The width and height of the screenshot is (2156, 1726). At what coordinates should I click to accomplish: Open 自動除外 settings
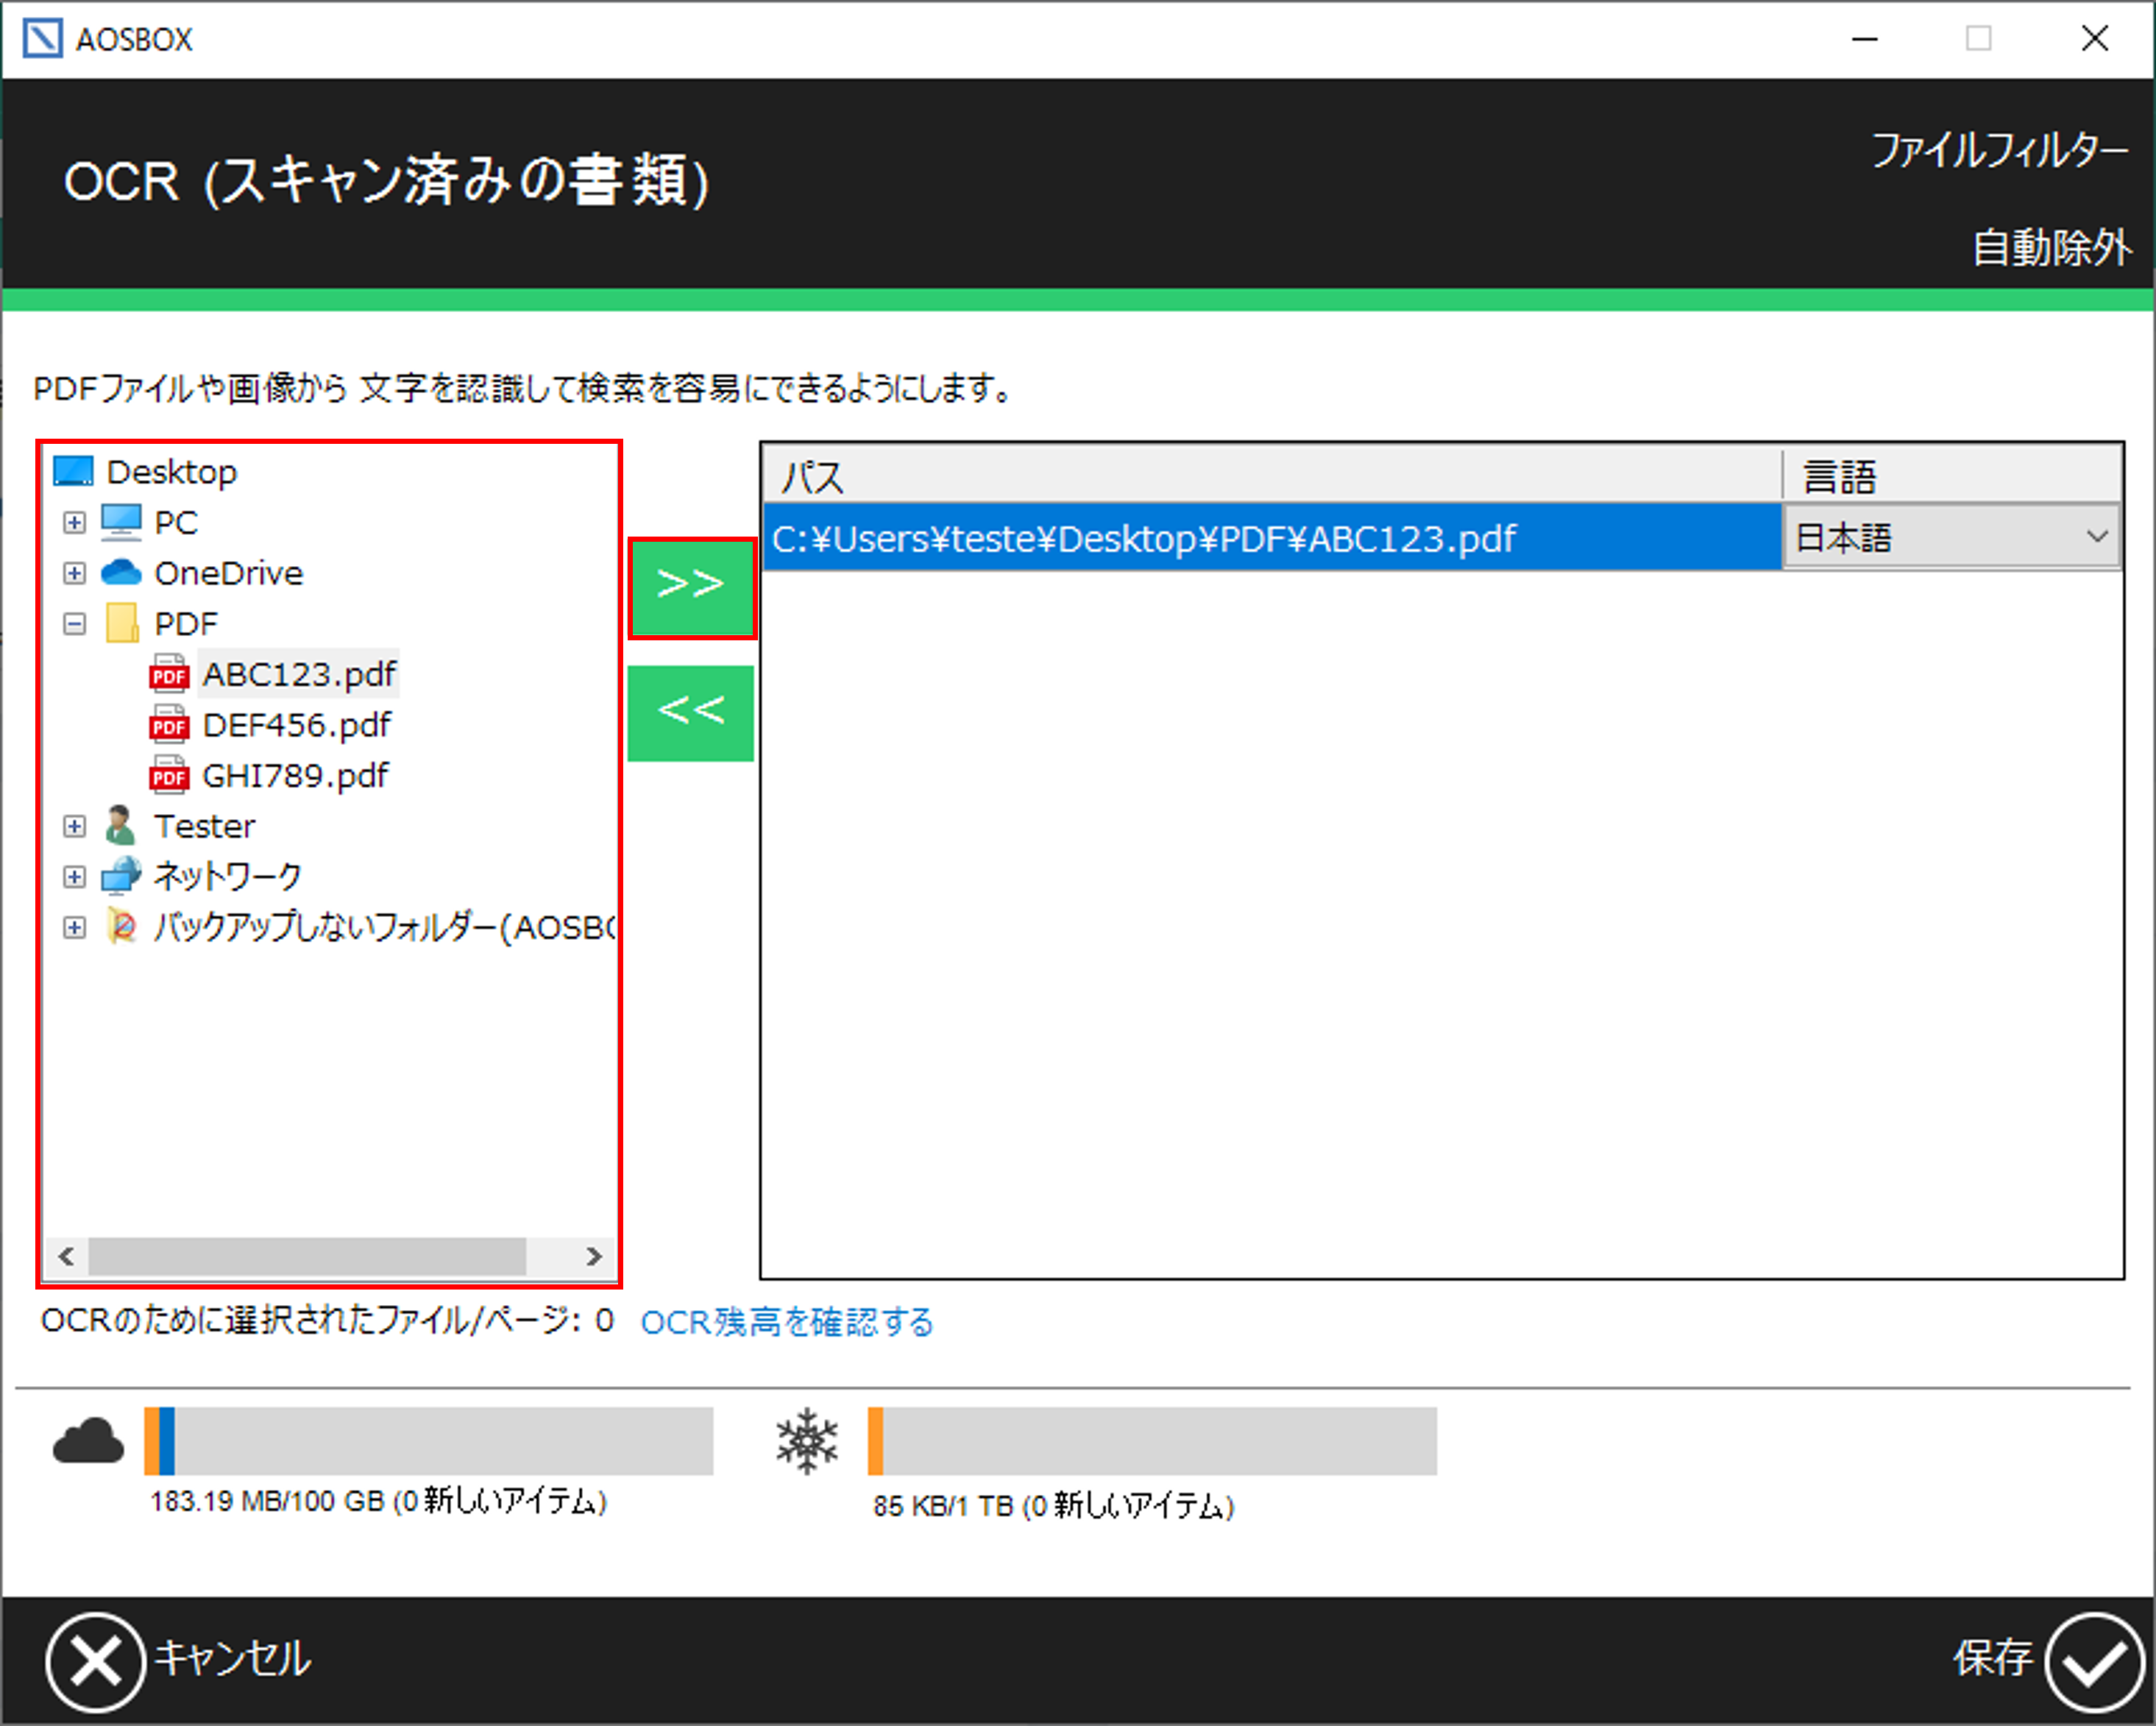point(2052,248)
